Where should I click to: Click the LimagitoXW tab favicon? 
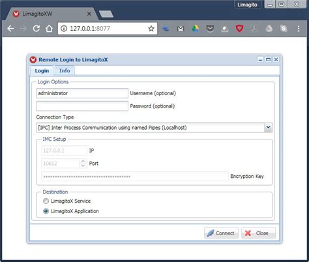tap(16, 14)
